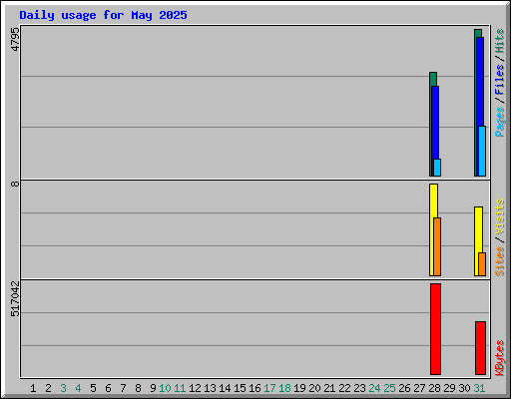Click day 1 on the x-axis
511x399 pixels.
point(33,388)
